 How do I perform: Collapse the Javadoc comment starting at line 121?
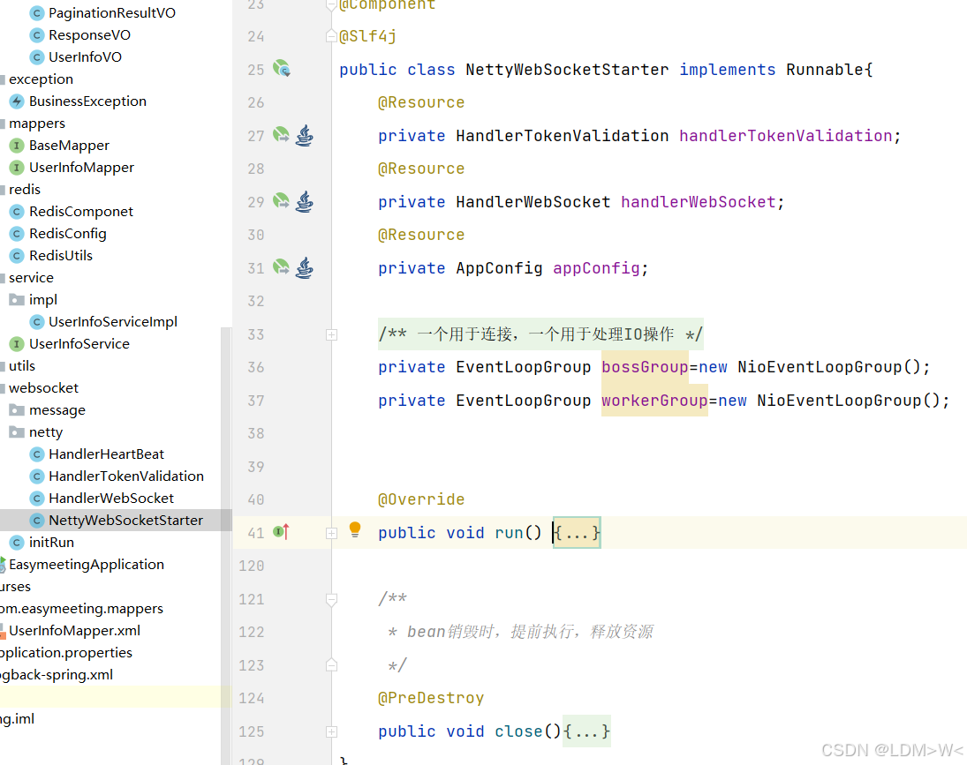pos(332,599)
